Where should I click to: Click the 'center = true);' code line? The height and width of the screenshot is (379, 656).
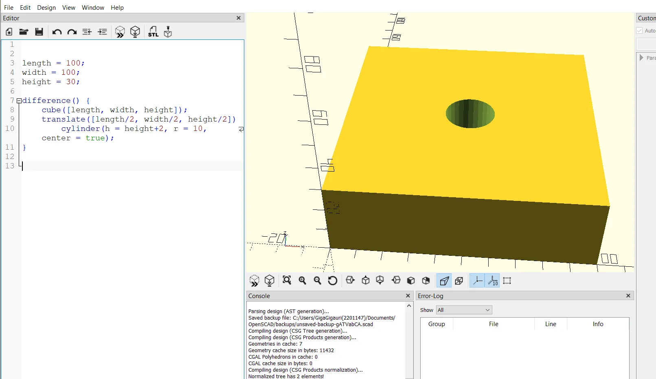pyautogui.click(x=78, y=138)
